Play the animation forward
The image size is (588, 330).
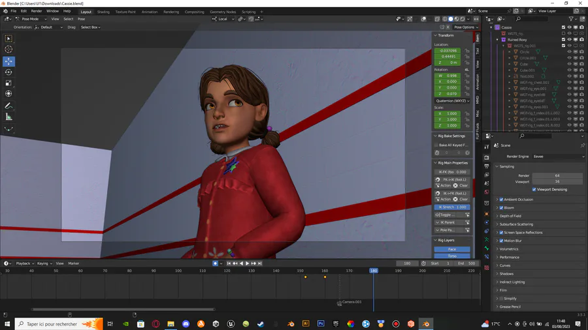pos(247,263)
